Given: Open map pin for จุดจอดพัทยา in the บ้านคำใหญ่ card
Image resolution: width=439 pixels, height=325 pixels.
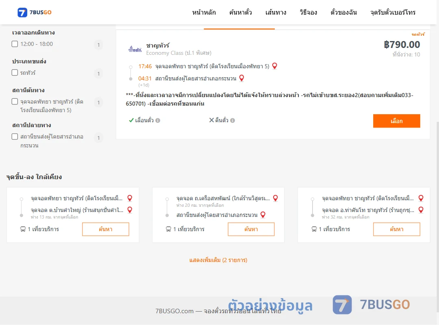Looking at the screenshot, I should click(x=130, y=198).
